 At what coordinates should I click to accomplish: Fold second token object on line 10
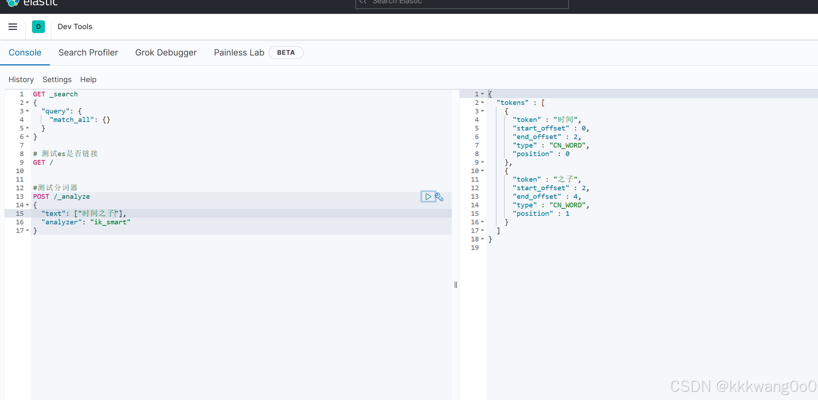coord(482,171)
